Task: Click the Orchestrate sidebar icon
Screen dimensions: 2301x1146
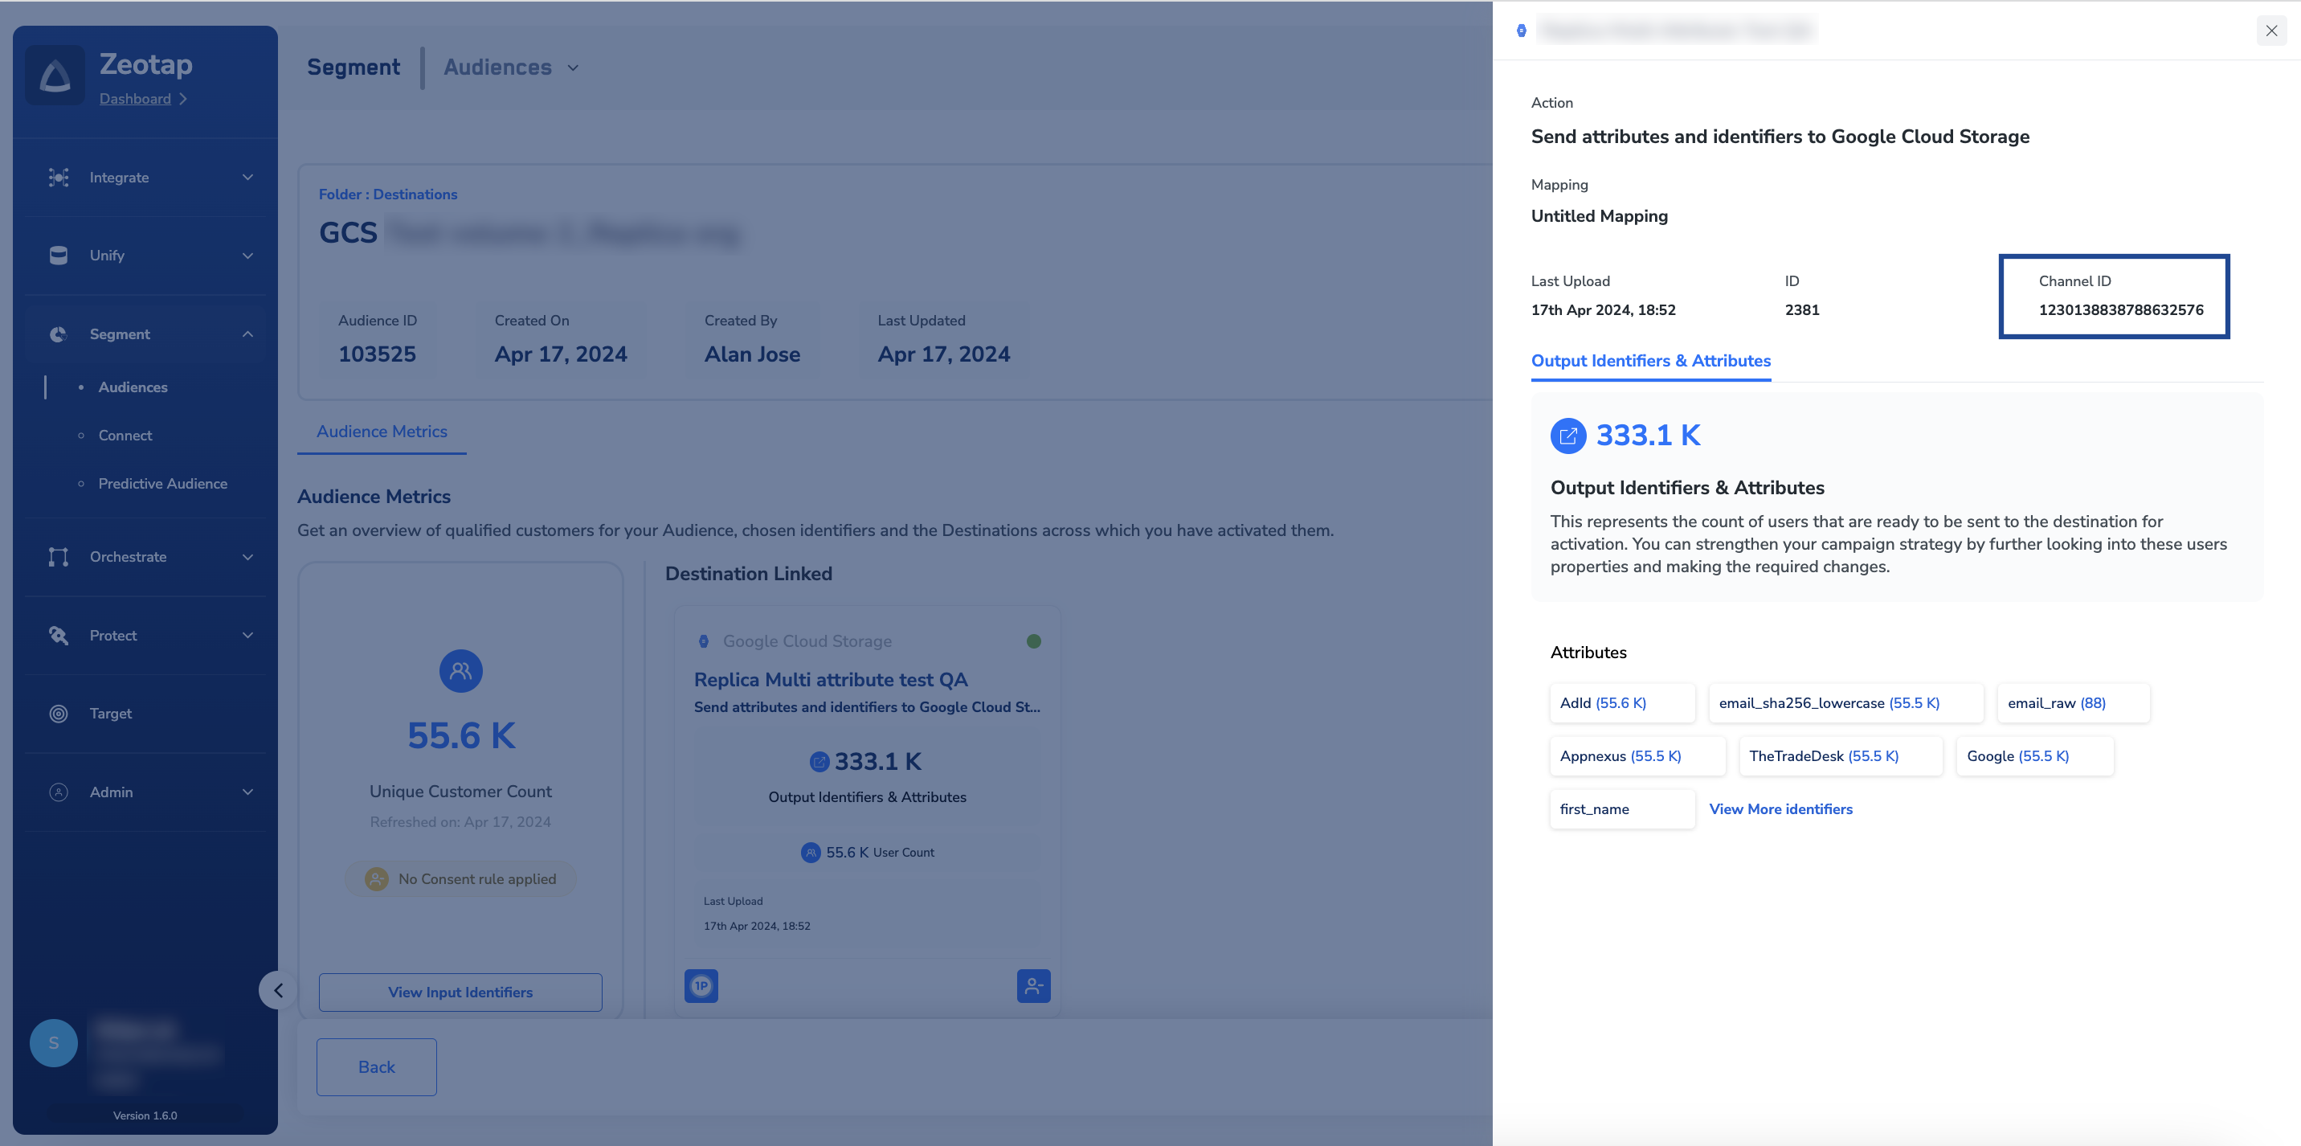Action: (59, 558)
